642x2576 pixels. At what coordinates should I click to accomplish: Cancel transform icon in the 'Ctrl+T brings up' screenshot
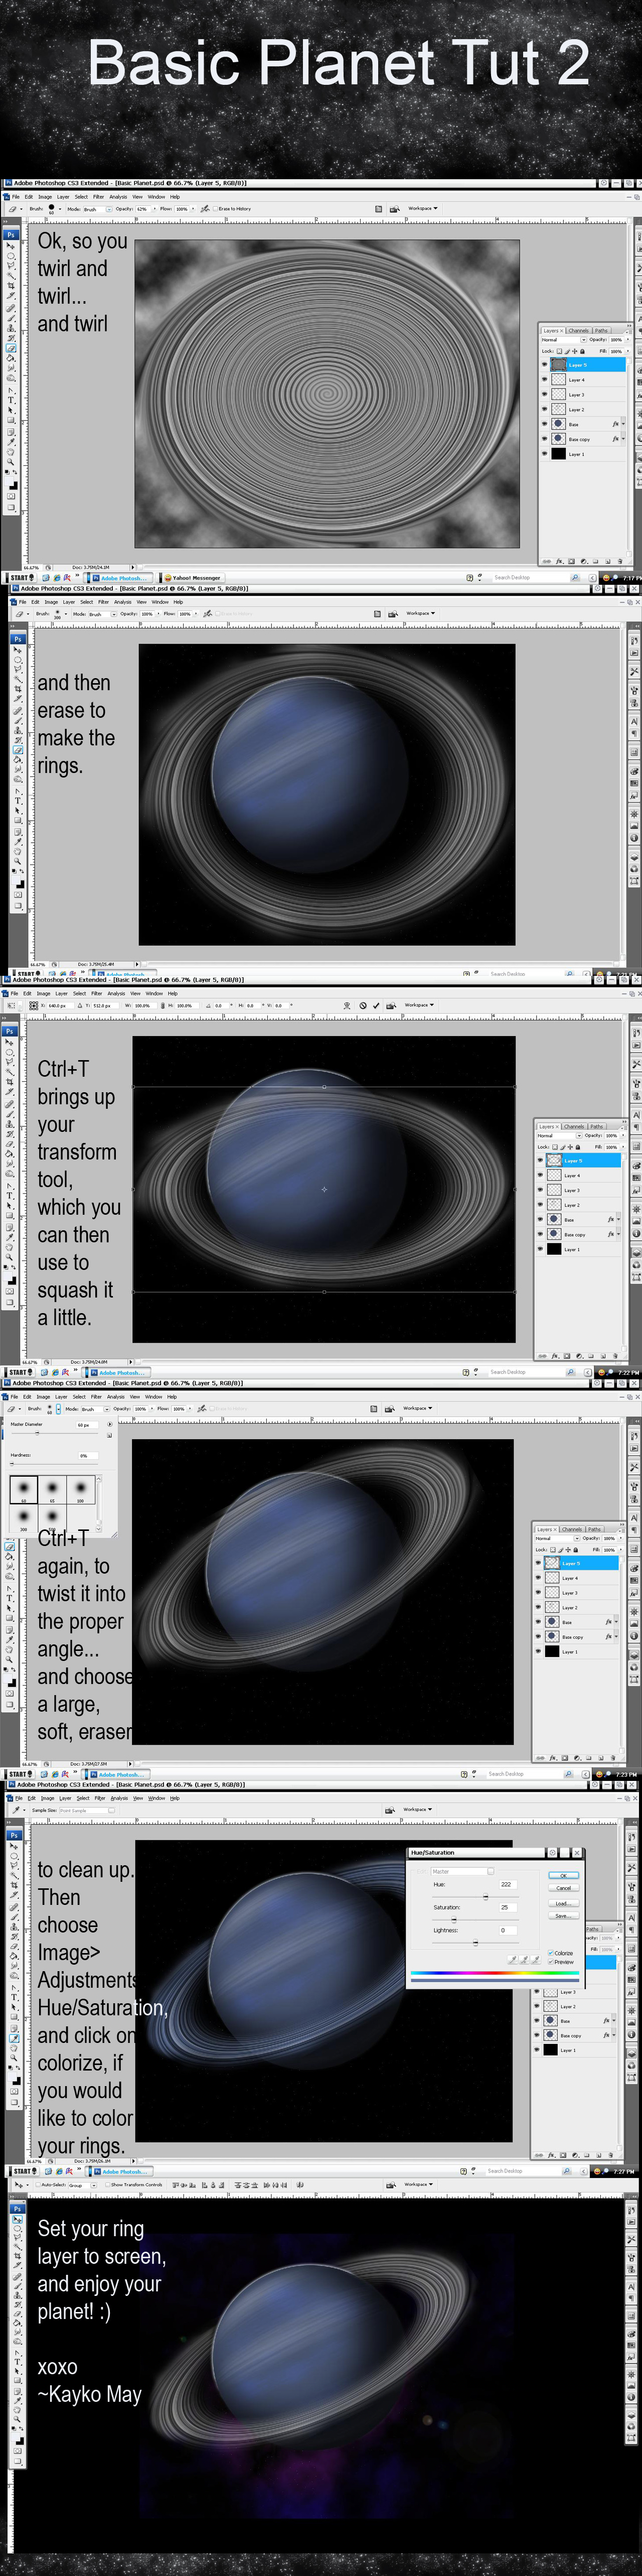click(x=363, y=1006)
